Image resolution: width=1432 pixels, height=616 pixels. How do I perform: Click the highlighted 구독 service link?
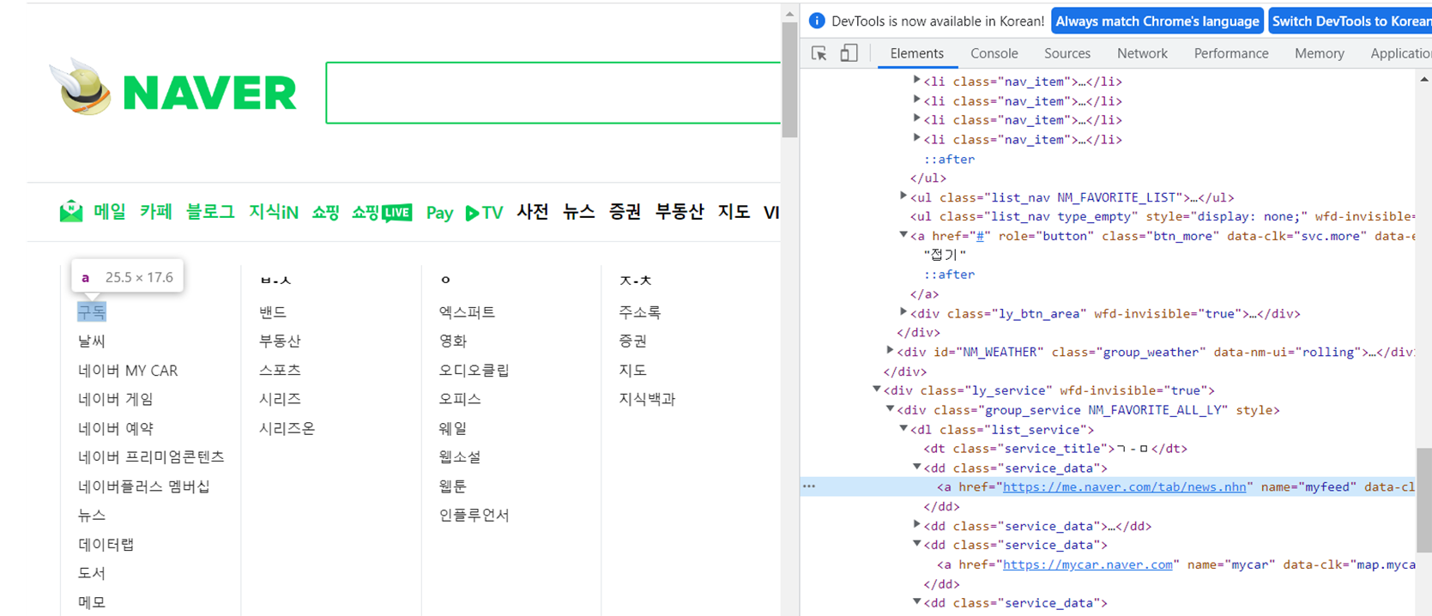(x=92, y=311)
